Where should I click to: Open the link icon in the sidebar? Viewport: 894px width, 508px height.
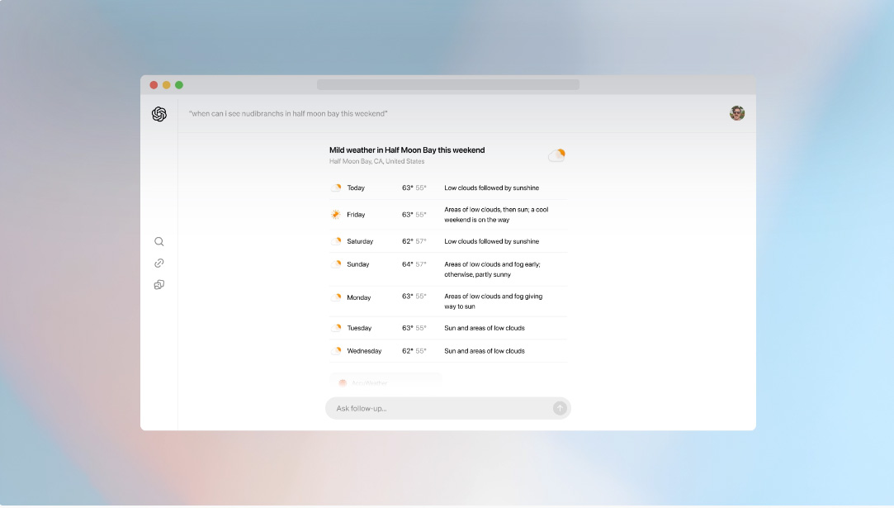[159, 263]
